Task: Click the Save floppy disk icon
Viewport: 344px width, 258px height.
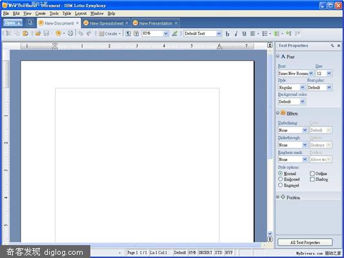Action: click(x=46, y=34)
